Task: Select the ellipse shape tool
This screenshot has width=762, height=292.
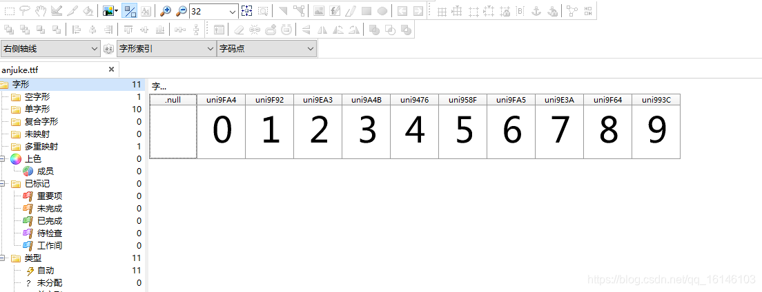Action: pos(382,10)
